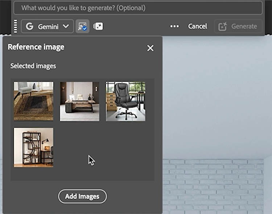Open the Gemini model dropdown

pos(47,26)
